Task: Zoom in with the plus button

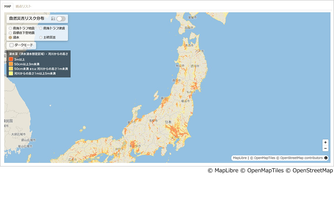Action: pyautogui.click(x=326, y=142)
